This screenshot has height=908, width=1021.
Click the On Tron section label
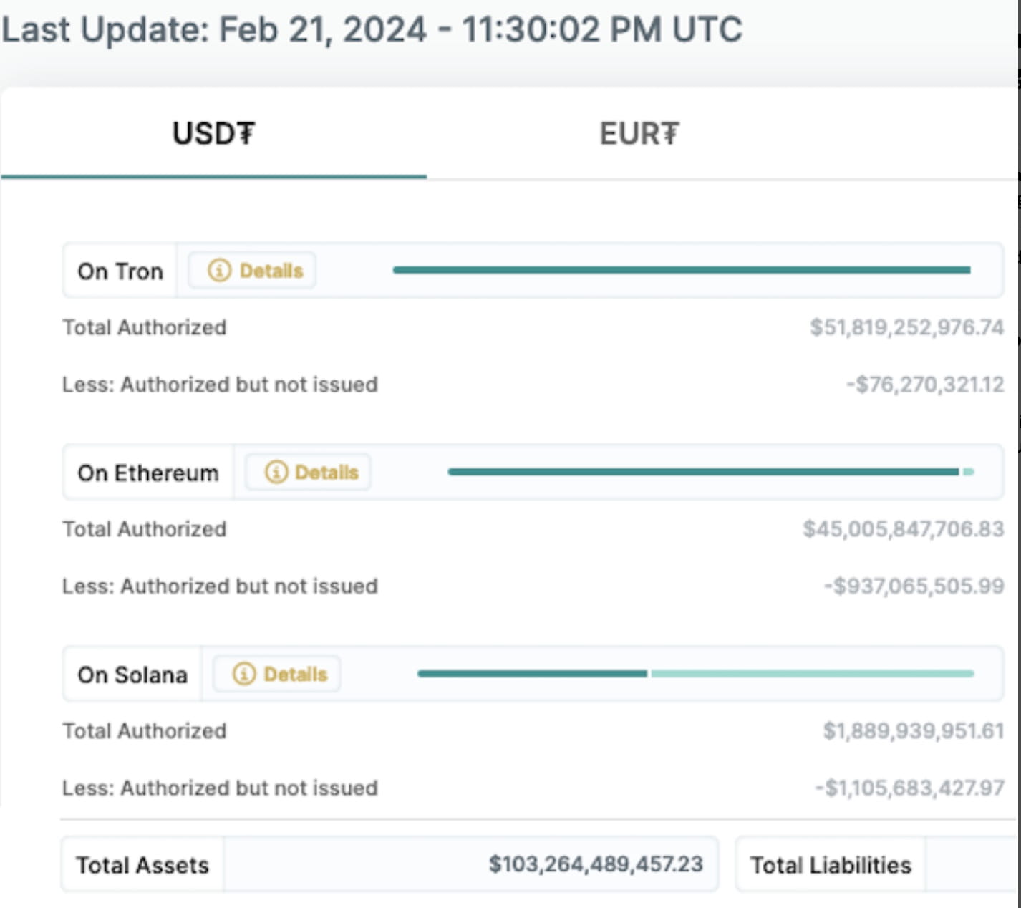[x=120, y=270]
